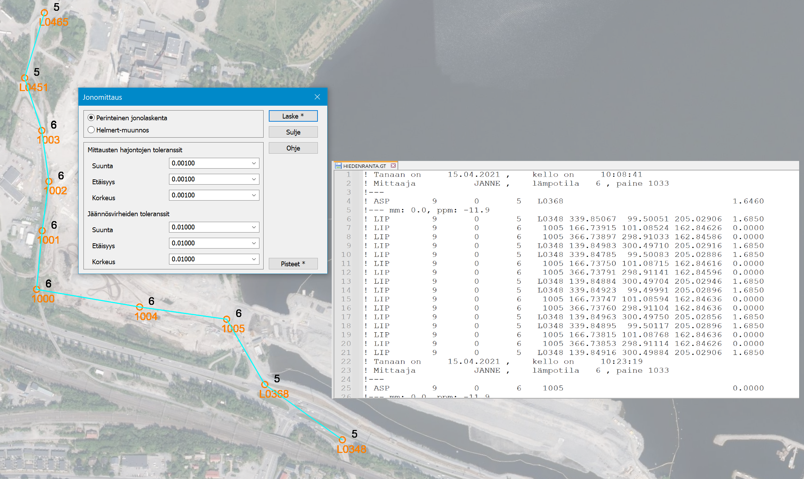Click the L0348 endpoint marker

coord(342,440)
